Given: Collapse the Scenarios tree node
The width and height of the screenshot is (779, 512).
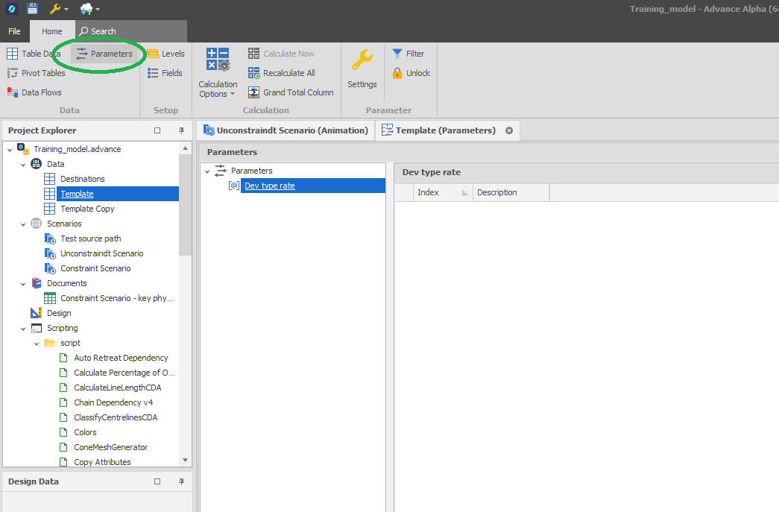Looking at the screenshot, I should [23, 224].
